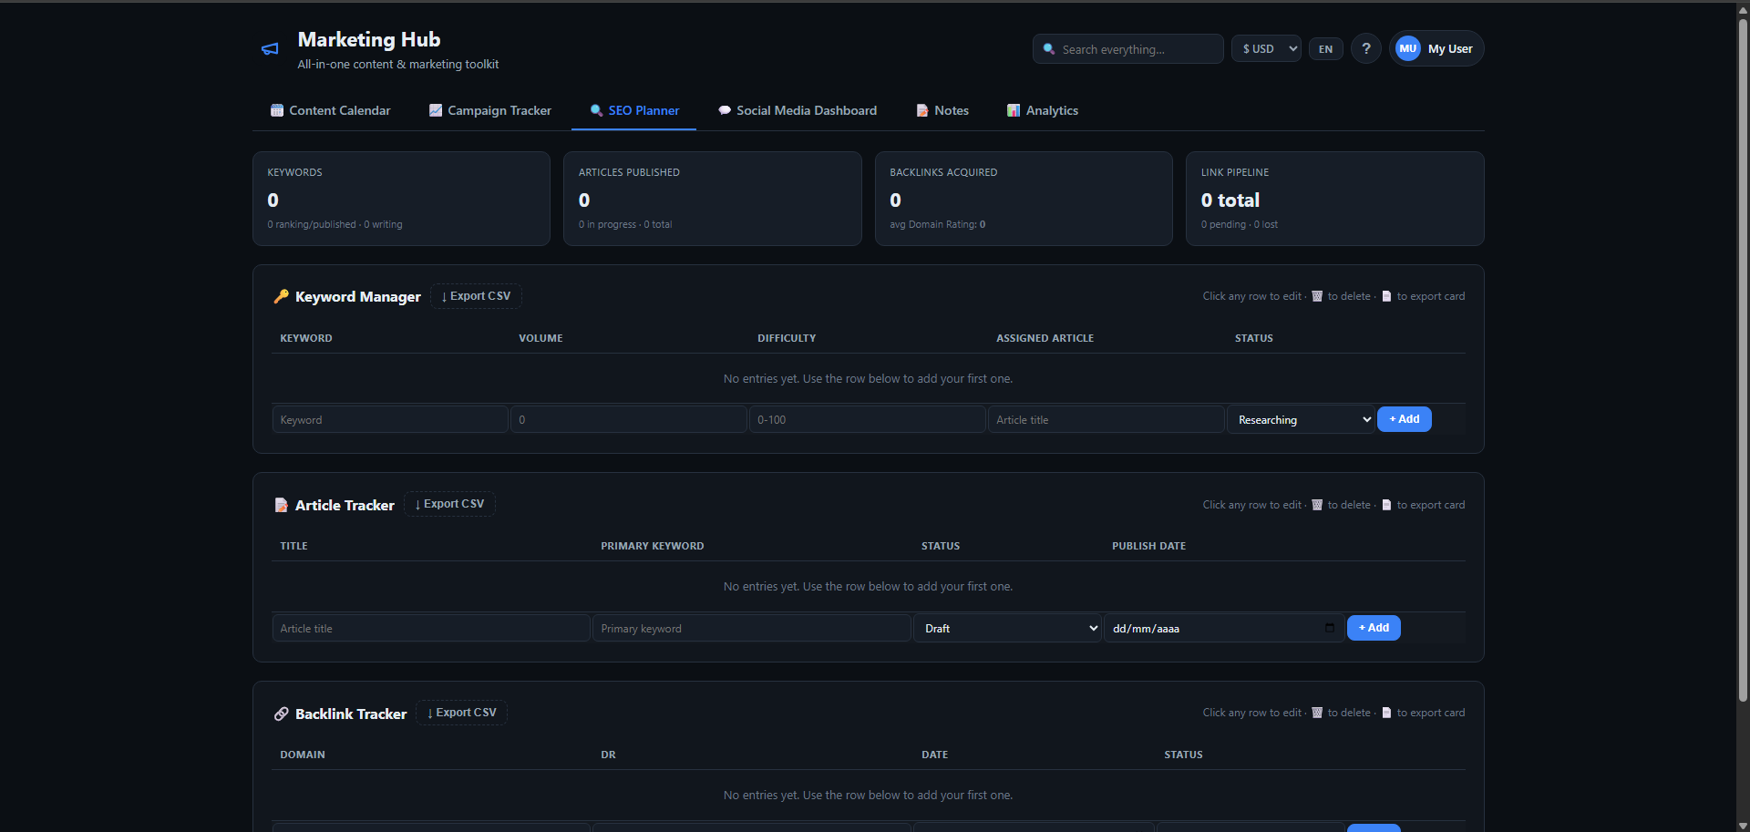This screenshot has height=832, width=1750.
Task: Export the Backlink Tracker to CSV
Action: point(462,713)
